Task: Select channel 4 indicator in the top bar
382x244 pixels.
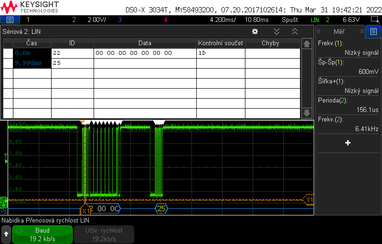Action: pyautogui.click(x=166, y=20)
